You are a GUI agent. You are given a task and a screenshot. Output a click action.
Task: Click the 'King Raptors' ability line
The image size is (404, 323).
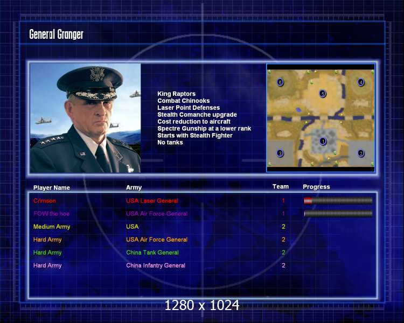pyautogui.click(x=177, y=94)
